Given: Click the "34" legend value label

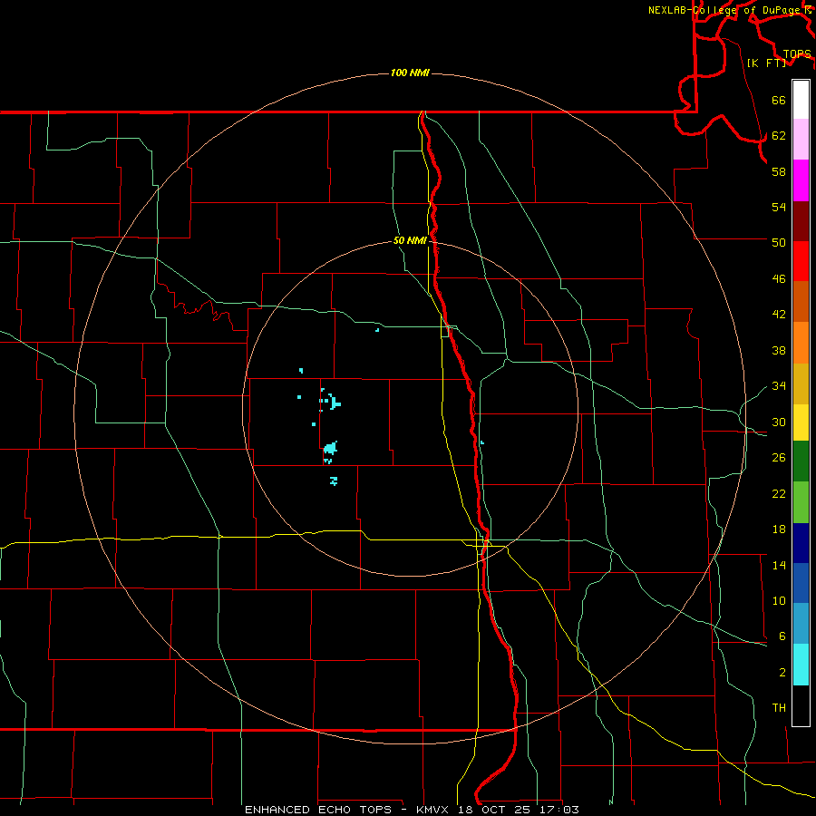Looking at the screenshot, I should pos(779,386).
